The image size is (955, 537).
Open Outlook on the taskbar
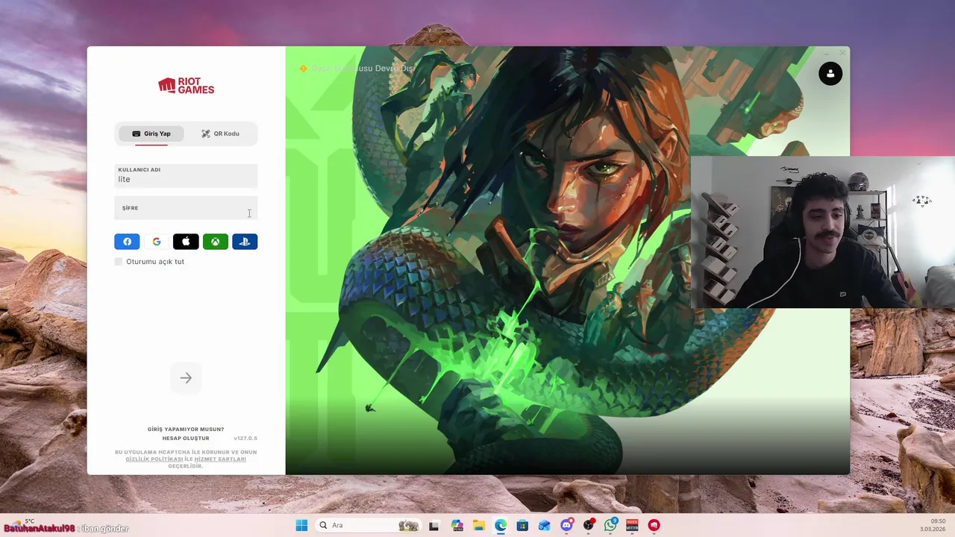[x=545, y=525]
